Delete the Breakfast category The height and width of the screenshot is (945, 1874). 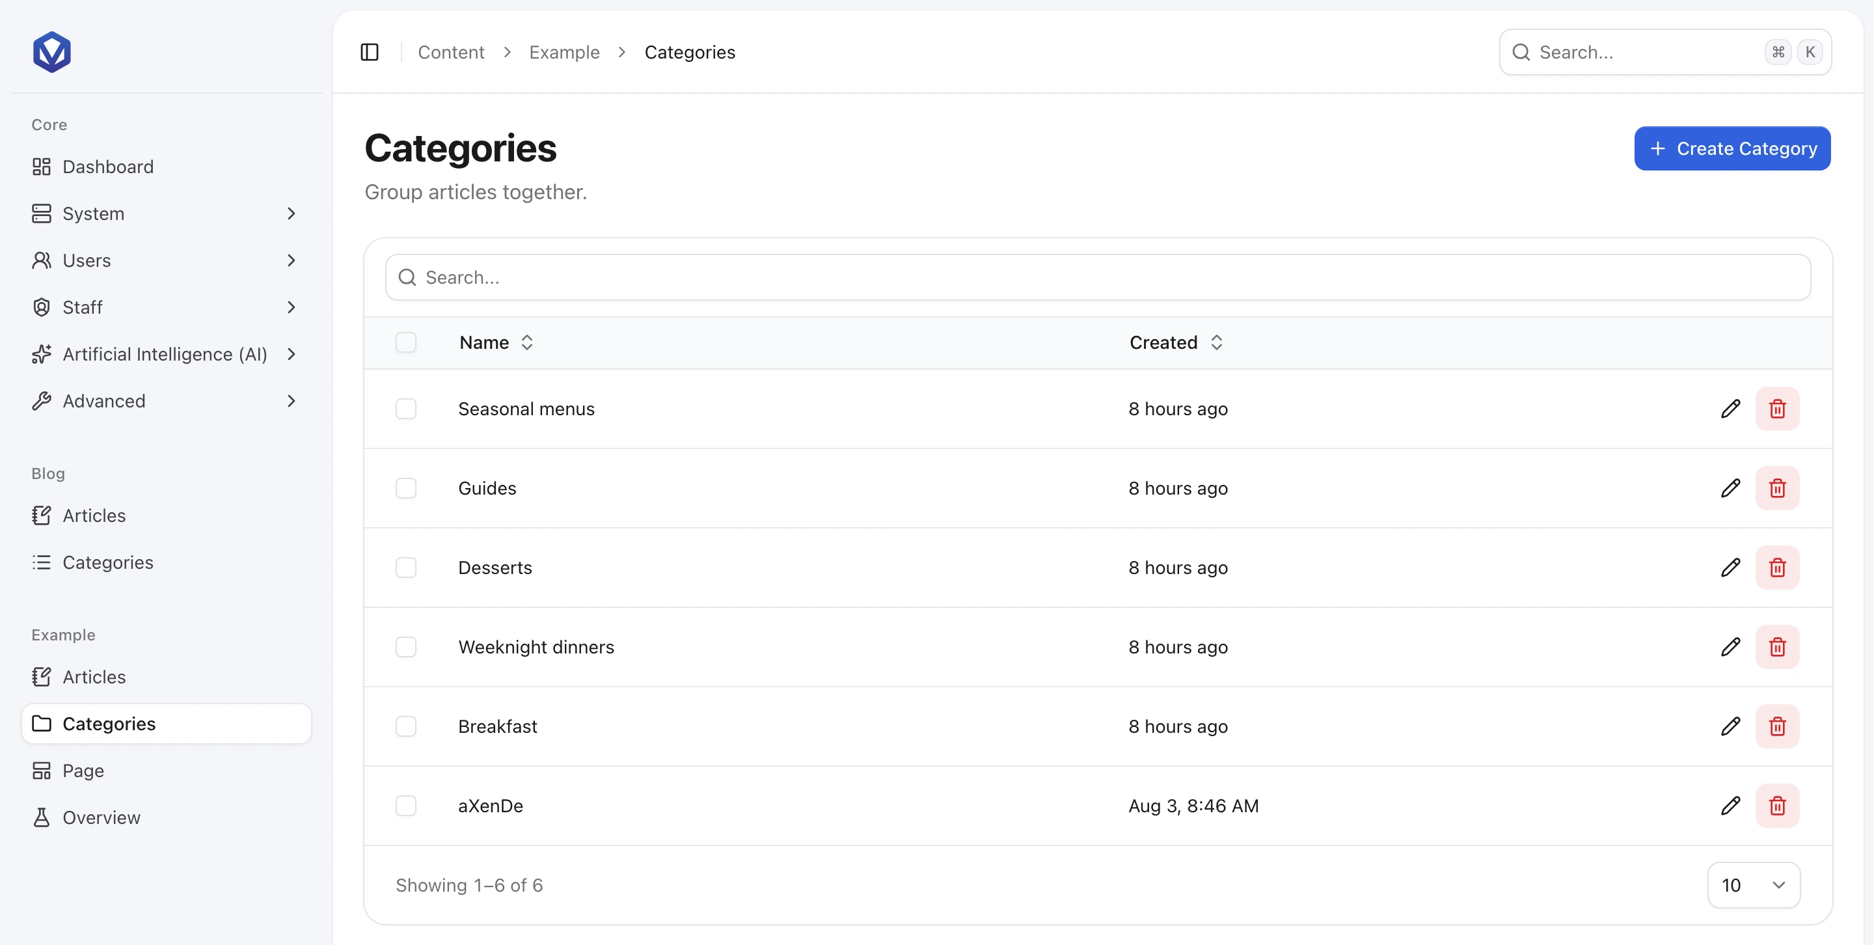tap(1777, 726)
